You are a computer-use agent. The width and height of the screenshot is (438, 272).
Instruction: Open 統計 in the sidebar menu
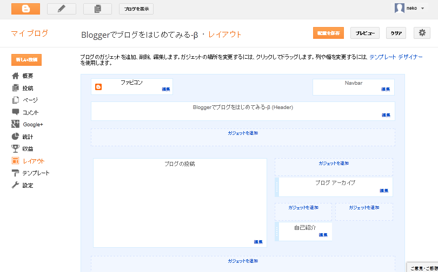[28, 137]
